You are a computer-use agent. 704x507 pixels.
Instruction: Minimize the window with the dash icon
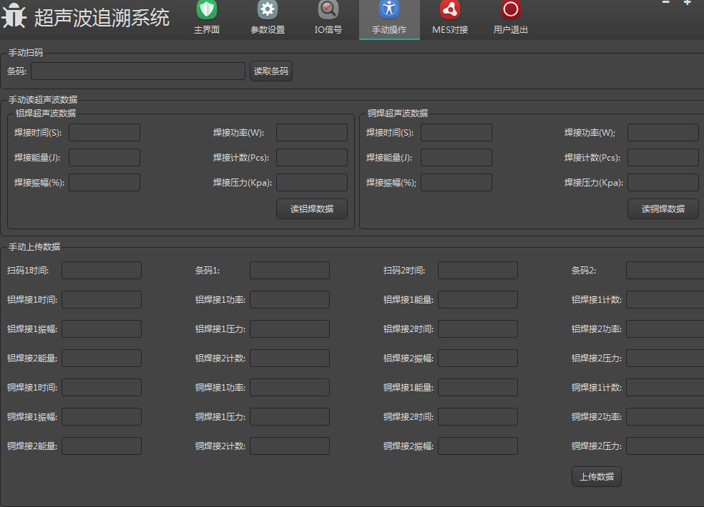pos(666,3)
